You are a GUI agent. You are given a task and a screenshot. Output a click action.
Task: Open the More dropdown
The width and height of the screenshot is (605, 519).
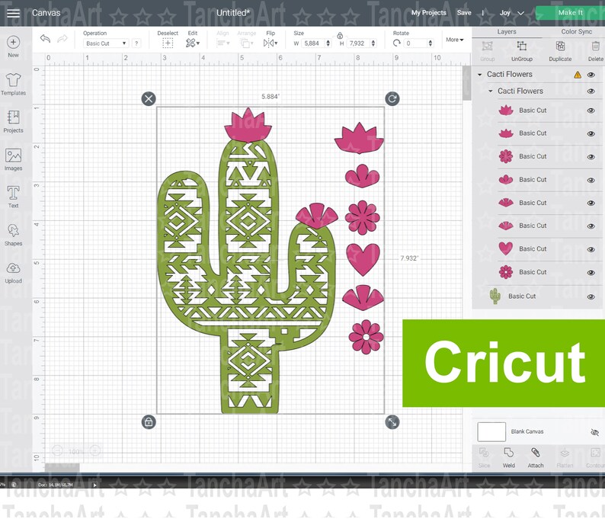pyautogui.click(x=455, y=40)
